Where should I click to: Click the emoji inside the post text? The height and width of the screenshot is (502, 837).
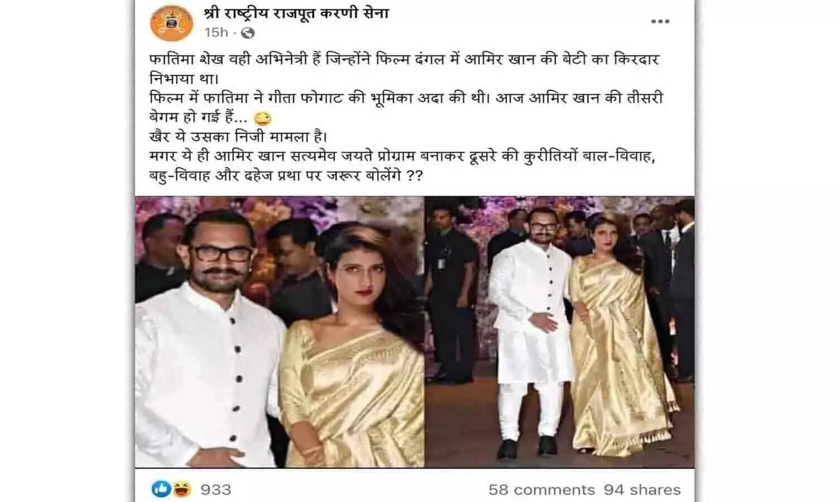point(262,118)
